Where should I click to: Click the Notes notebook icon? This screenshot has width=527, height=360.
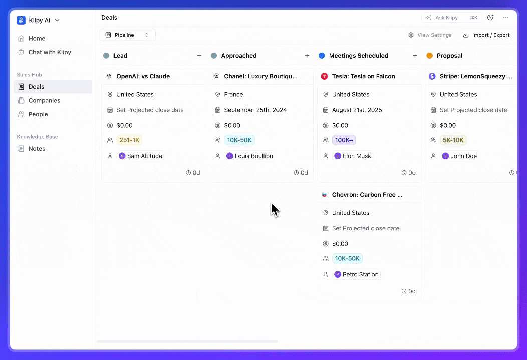[21, 149]
